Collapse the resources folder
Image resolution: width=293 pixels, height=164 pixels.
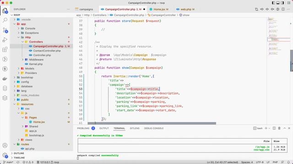coord(15,104)
